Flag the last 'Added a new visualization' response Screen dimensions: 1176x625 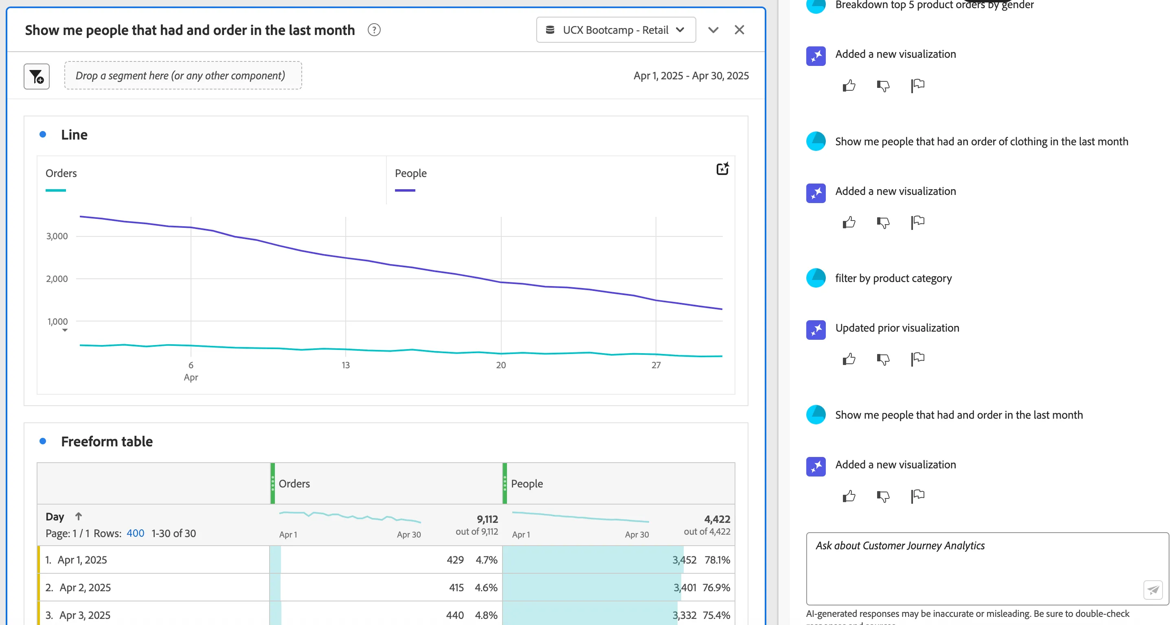point(917,496)
